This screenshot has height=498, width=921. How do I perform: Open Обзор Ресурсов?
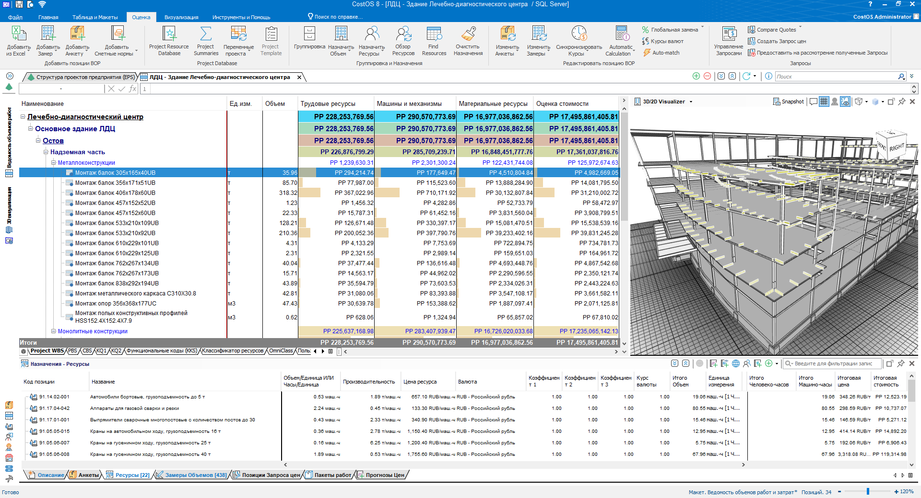pos(403,41)
